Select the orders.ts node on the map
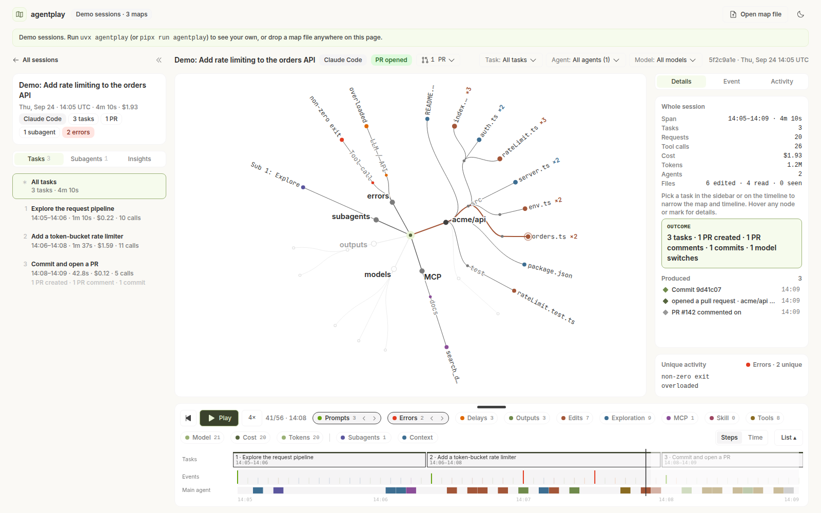The height and width of the screenshot is (513, 821). tap(528, 236)
